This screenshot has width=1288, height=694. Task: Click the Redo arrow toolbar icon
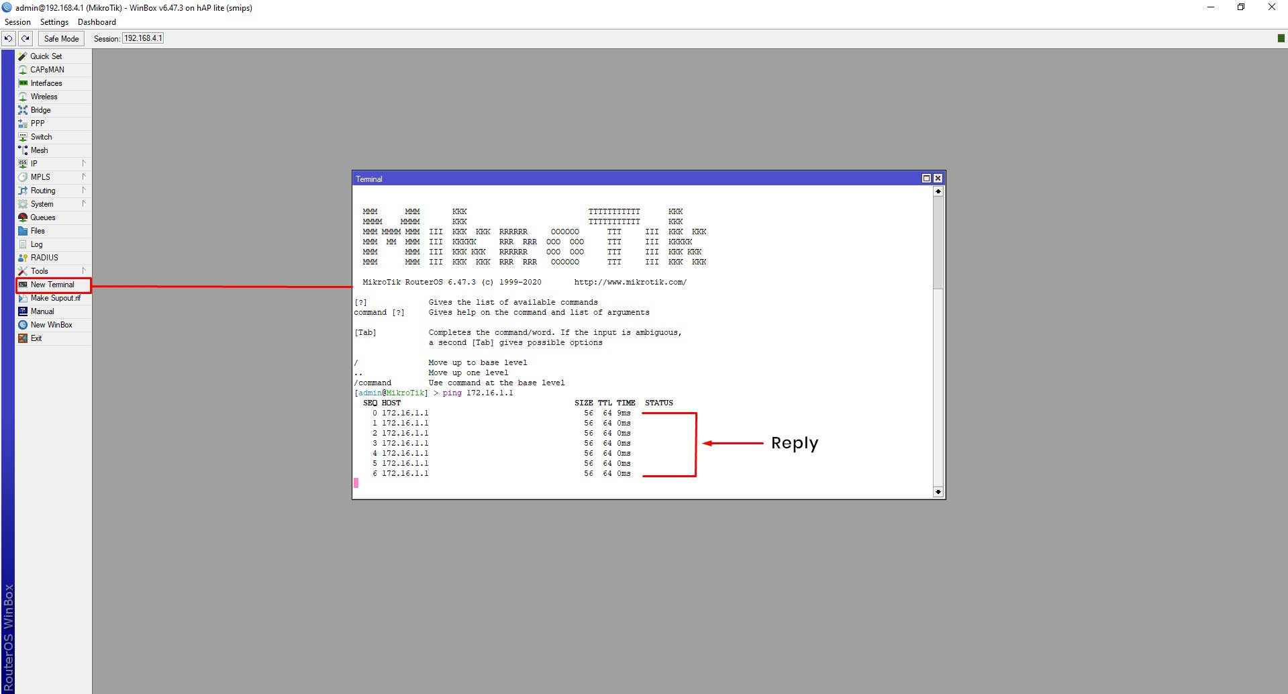tap(26, 38)
